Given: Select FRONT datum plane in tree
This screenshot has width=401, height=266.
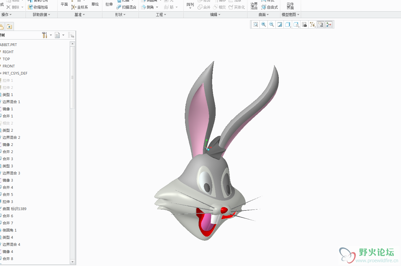Looking at the screenshot, I should (9, 66).
